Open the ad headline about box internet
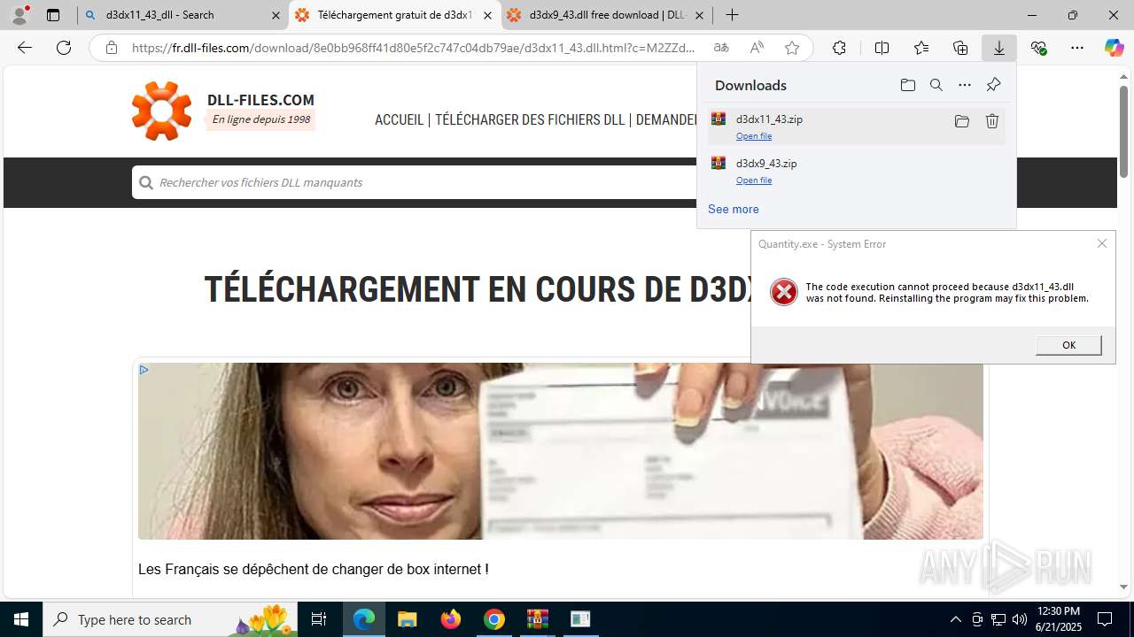Image resolution: width=1134 pixels, height=637 pixels. pyautogui.click(x=314, y=570)
